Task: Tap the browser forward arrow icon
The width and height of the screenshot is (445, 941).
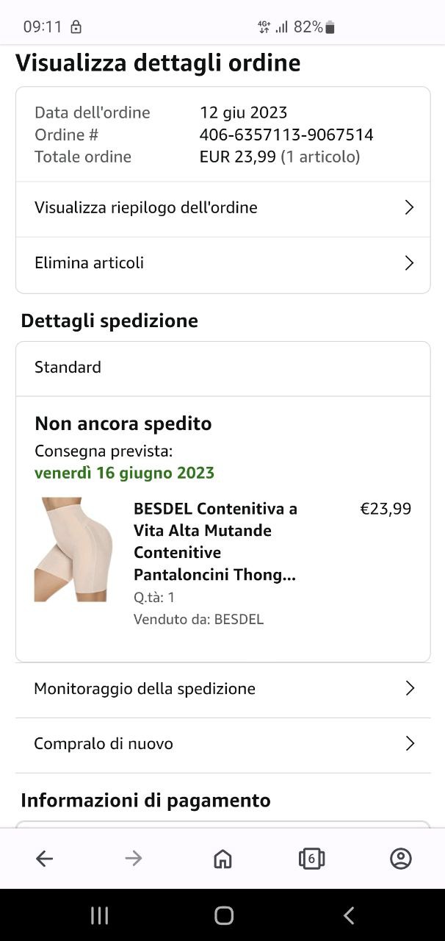Action: tap(134, 859)
